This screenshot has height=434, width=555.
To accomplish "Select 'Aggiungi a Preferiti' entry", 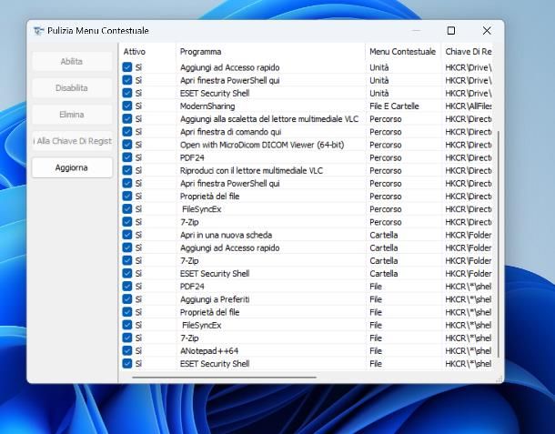I will [215, 299].
